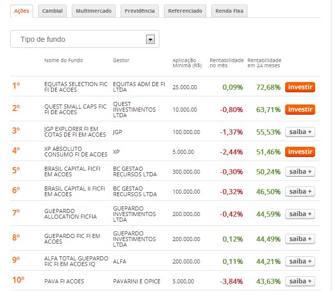The image size is (334, 291).
Task: Select fund name XP ABSOLUTO CONSUMO FI
Action: coord(76,151)
